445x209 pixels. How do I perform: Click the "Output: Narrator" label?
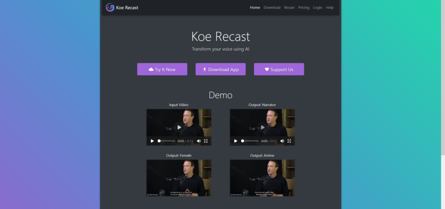pos(262,105)
